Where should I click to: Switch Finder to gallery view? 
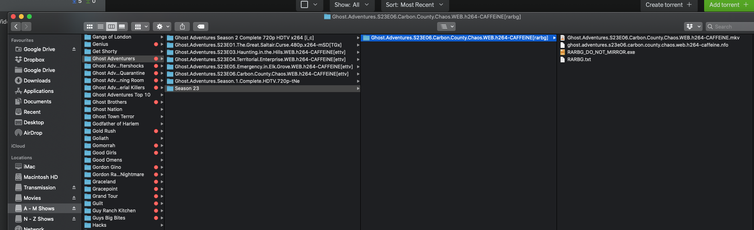pos(122,27)
